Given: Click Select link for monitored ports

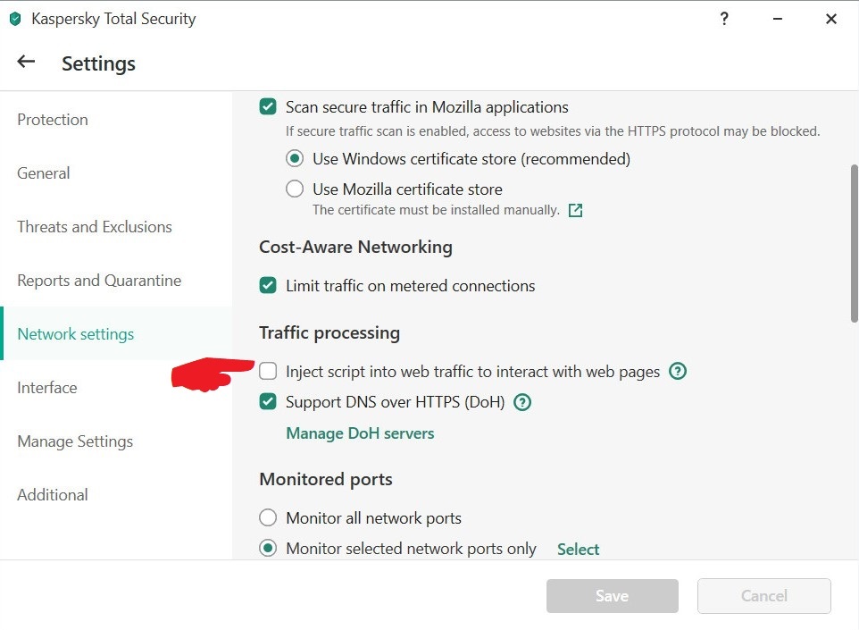Looking at the screenshot, I should [578, 550].
